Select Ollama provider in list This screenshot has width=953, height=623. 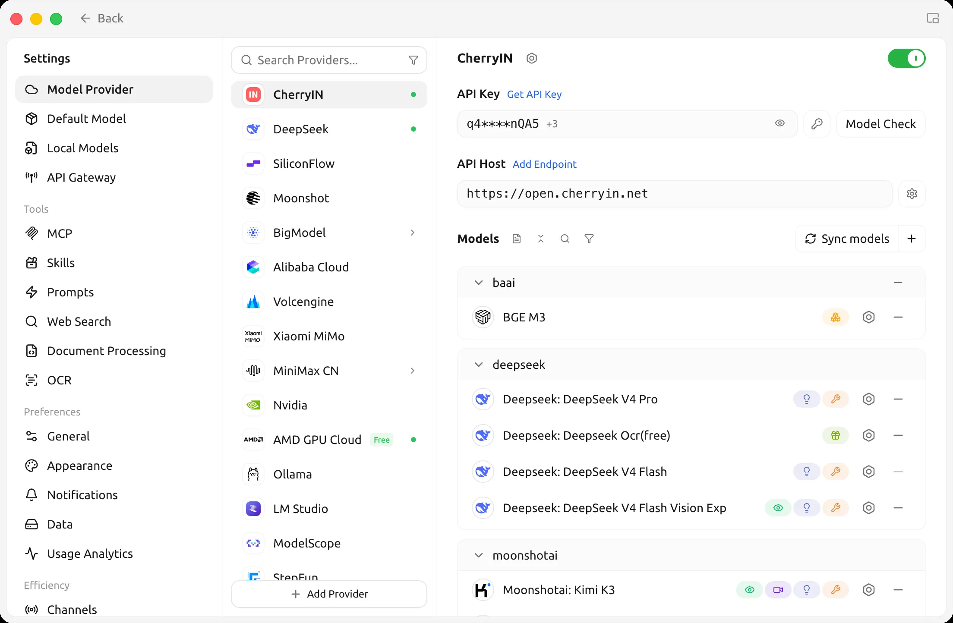coord(329,474)
